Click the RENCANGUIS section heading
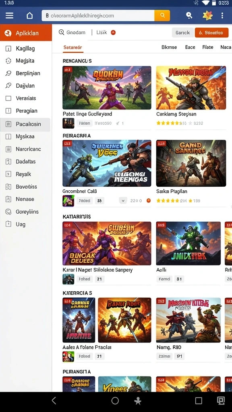232x412 pixels. tap(77, 61)
